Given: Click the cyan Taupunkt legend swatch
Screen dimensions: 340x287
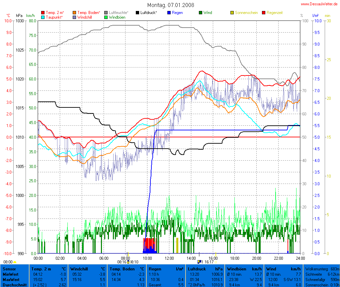Looking at the screenshot, I should [x=43, y=17].
